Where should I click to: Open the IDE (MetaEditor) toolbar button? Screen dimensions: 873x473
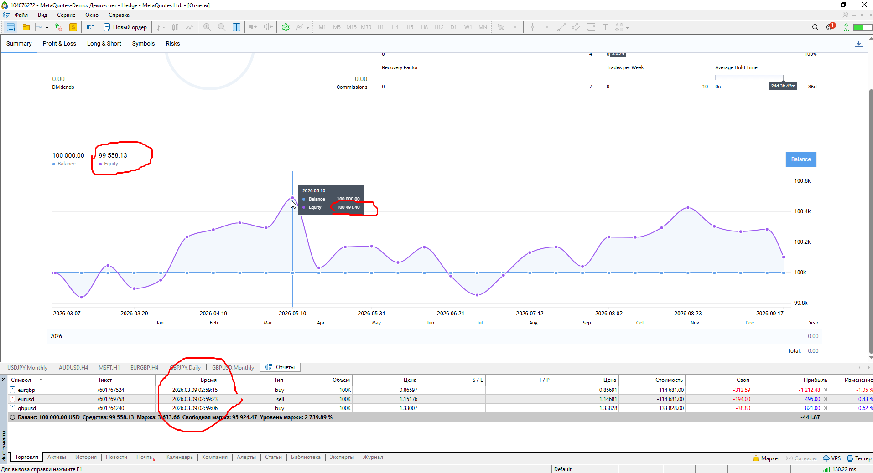(90, 27)
